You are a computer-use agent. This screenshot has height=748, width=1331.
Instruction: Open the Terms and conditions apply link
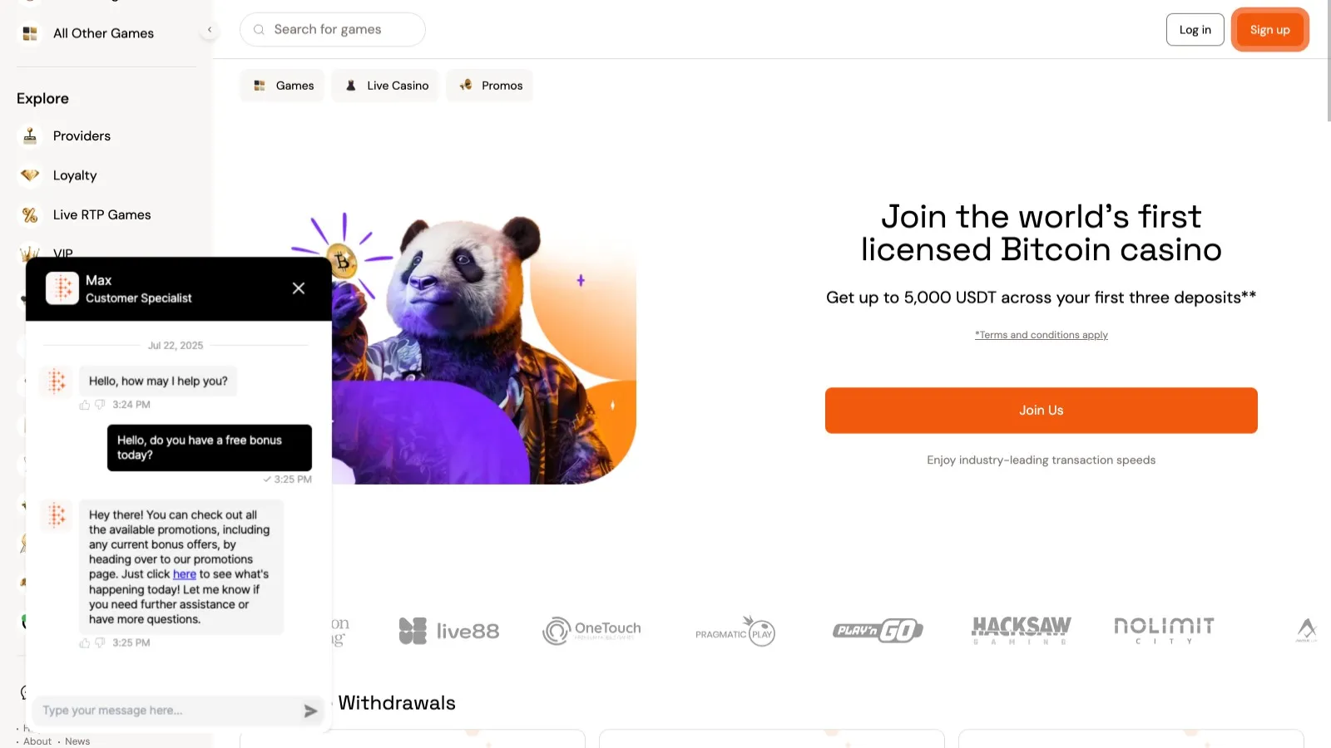pos(1042,335)
